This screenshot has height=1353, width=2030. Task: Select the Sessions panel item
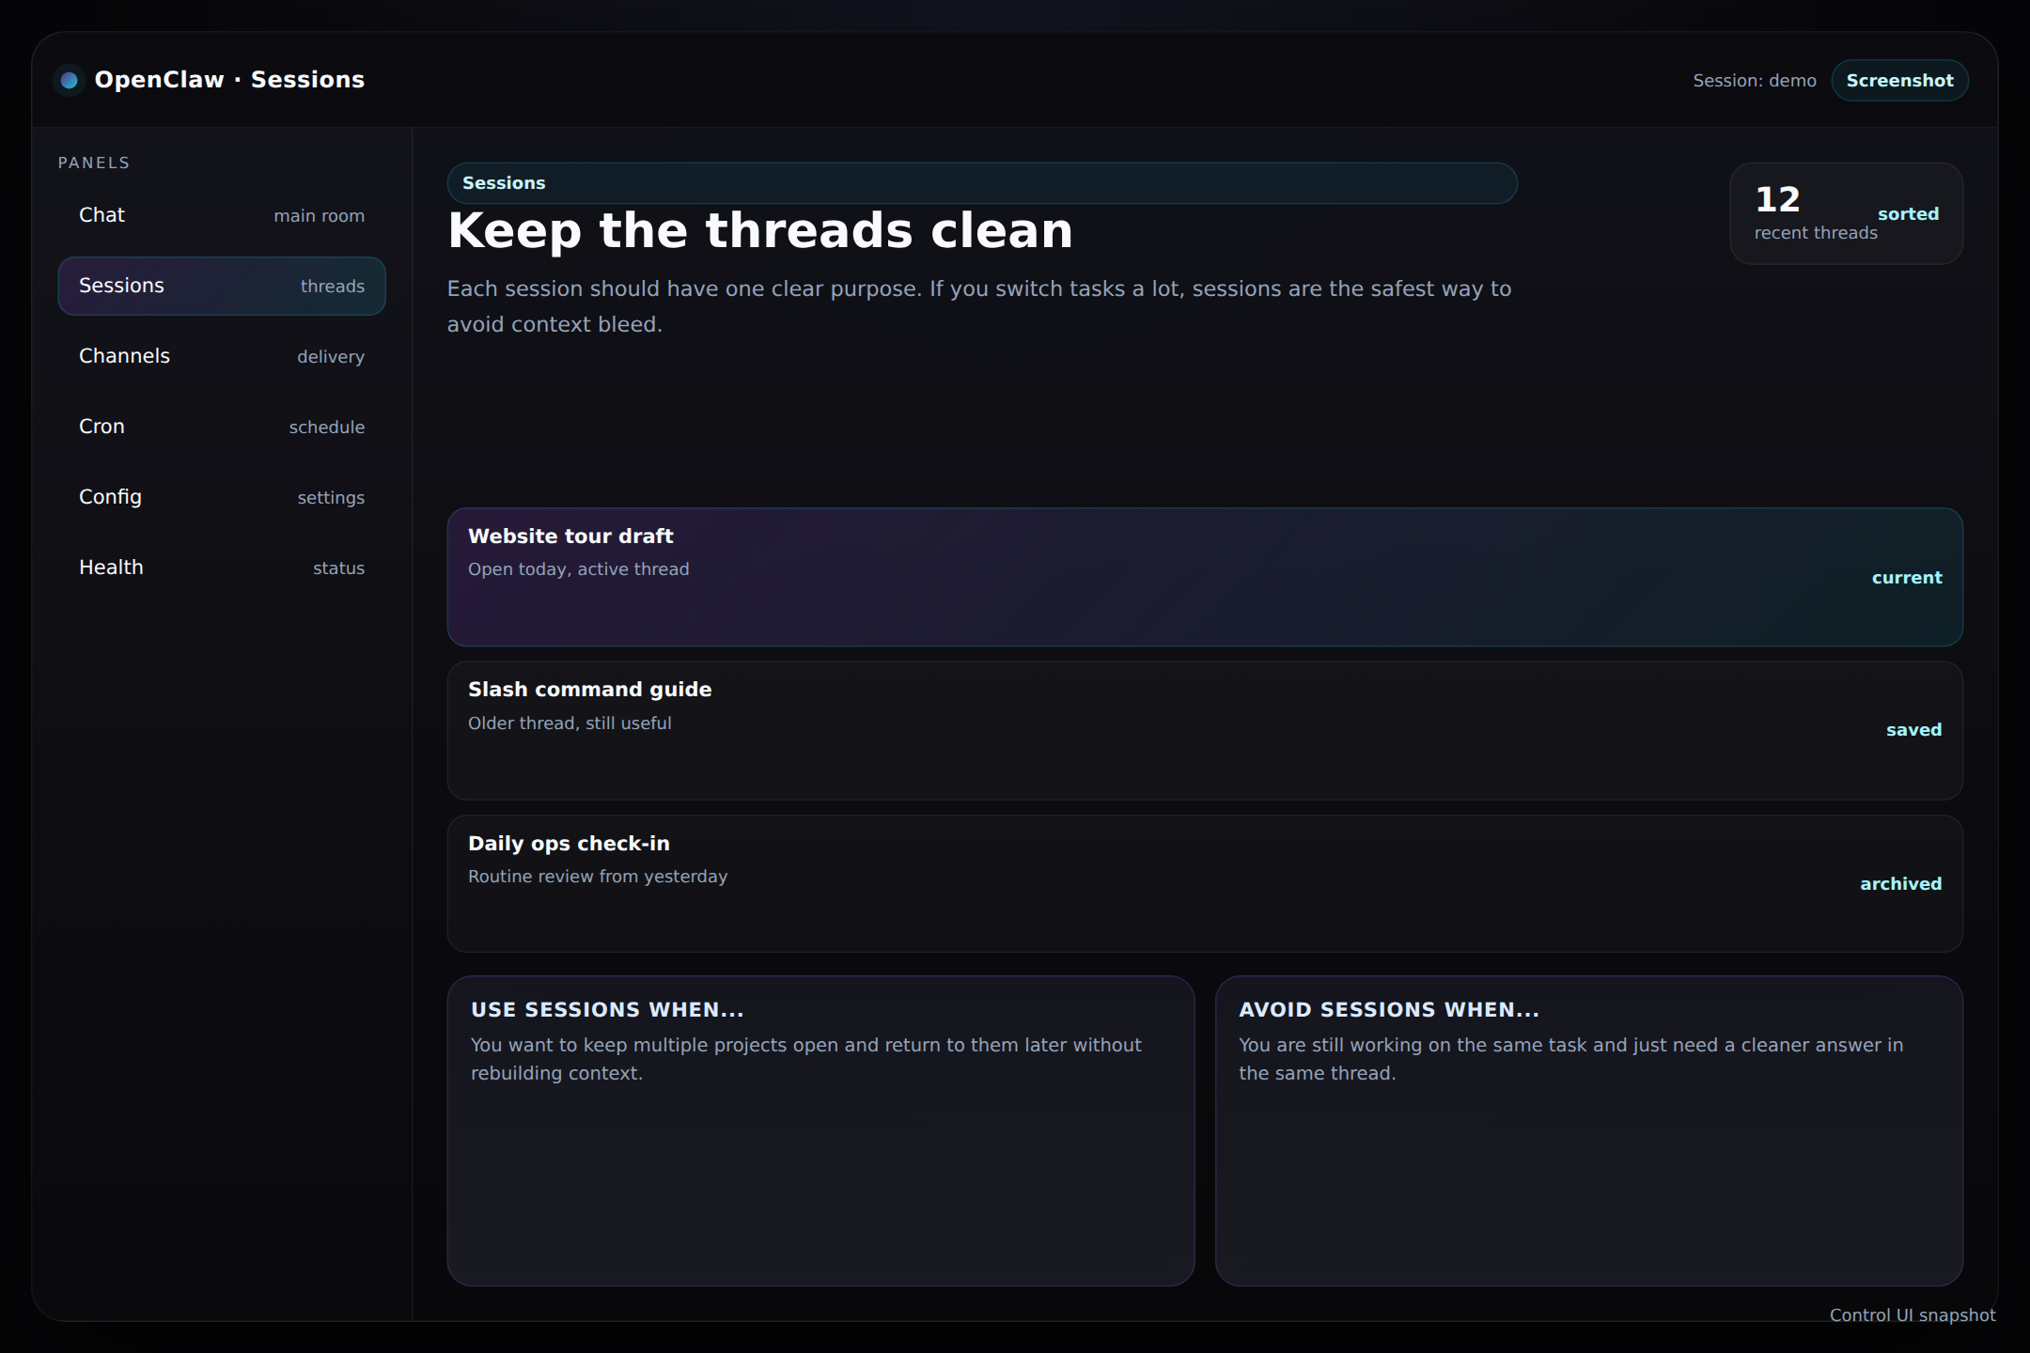[222, 286]
